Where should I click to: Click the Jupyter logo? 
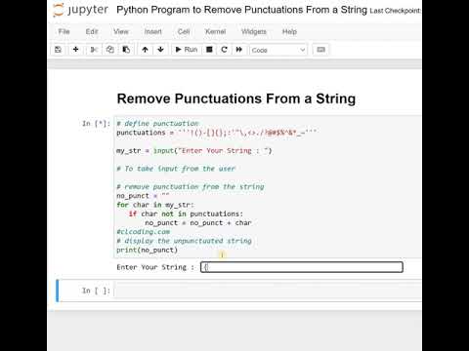[80, 10]
